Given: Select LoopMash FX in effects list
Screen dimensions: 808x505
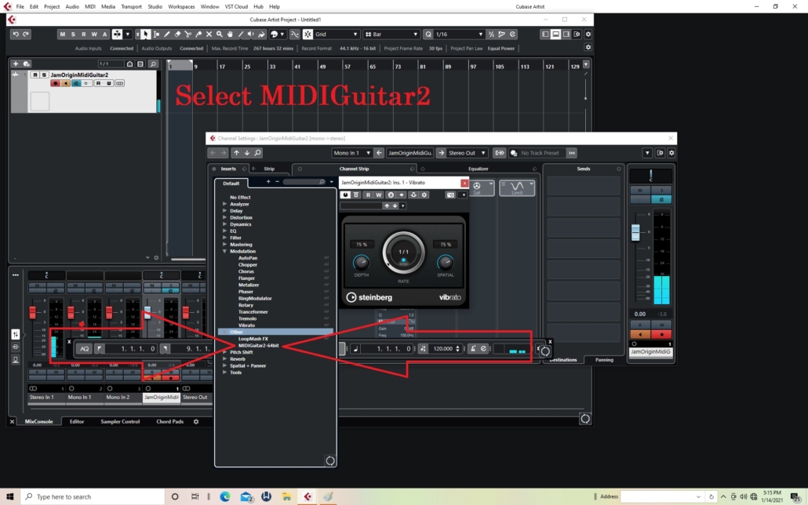Looking at the screenshot, I should click(x=253, y=339).
